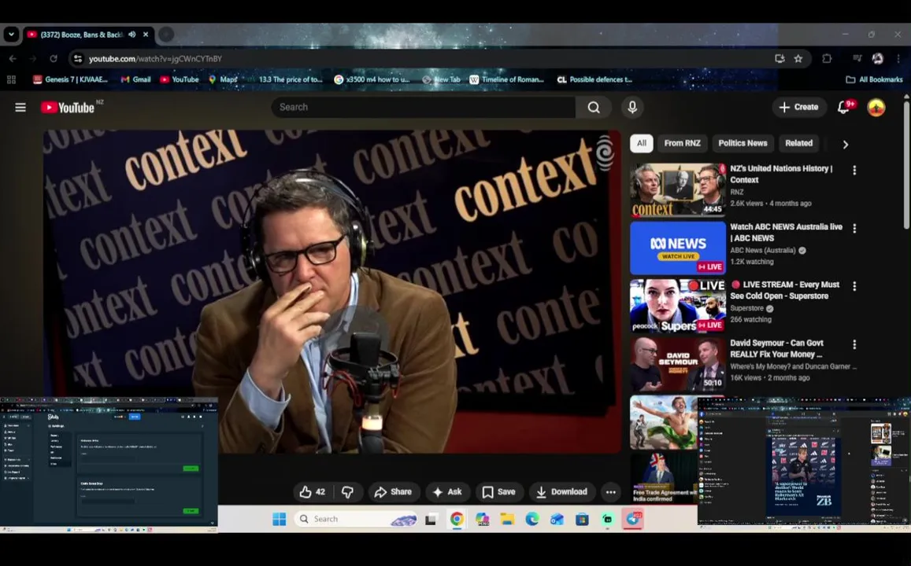The height and width of the screenshot is (566, 911).
Task: Open options for NZ's United Nations History video
Action: (x=854, y=170)
